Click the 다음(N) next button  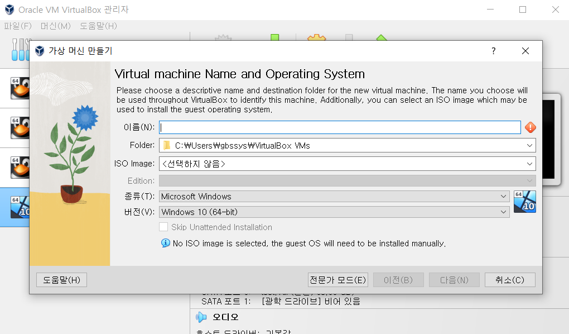454,280
